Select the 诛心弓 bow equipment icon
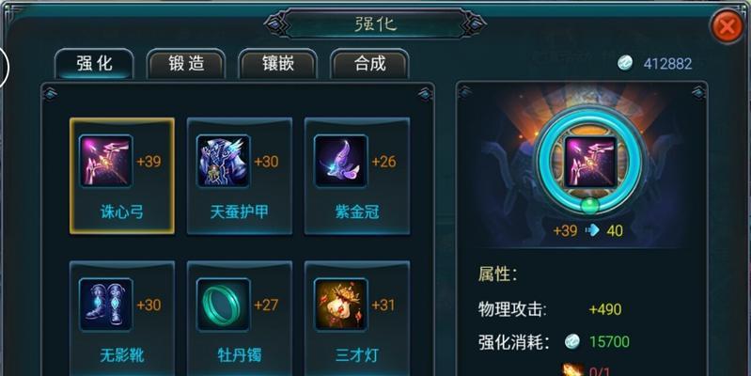This screenshot has width=751, height=376. pos(106,161)
